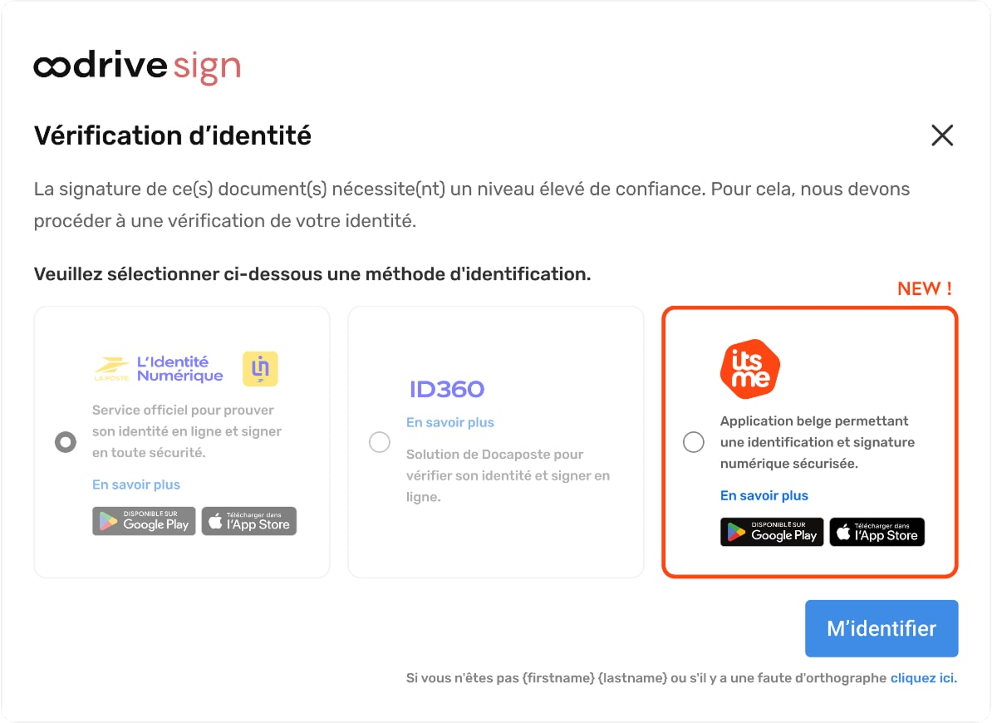992x723 pixels.
Task: Open "En savoir plus" under ID360
Action: pyautogui.click(x=450, y=422)
